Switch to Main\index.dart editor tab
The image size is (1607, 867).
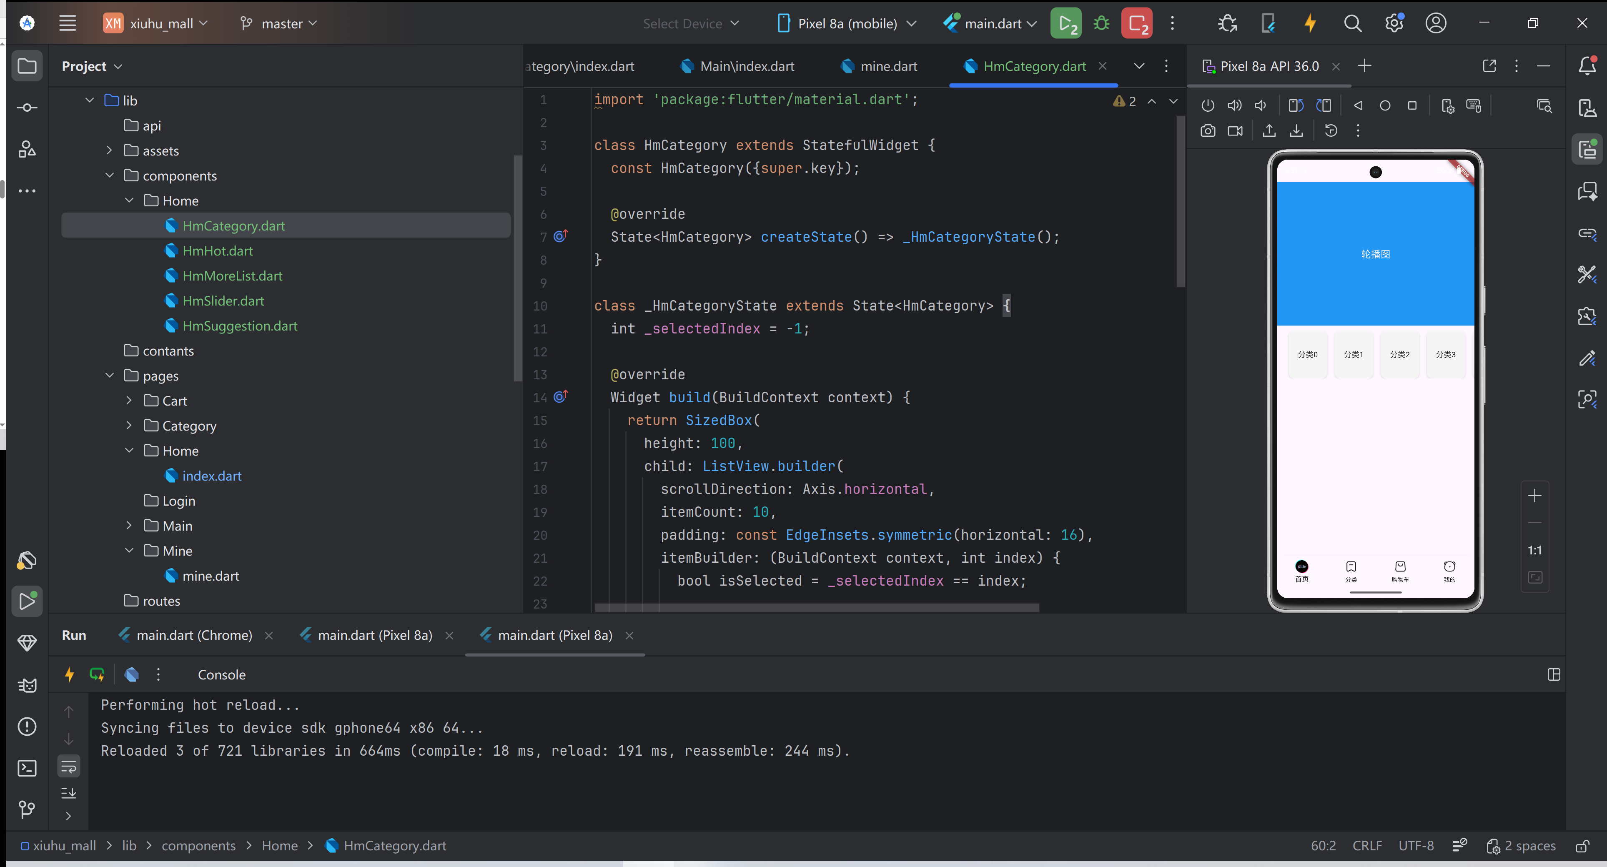(738, 65)
